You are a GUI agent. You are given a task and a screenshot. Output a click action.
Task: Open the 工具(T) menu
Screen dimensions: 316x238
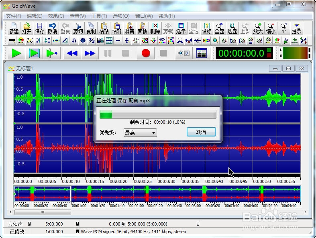coord(99,16)
